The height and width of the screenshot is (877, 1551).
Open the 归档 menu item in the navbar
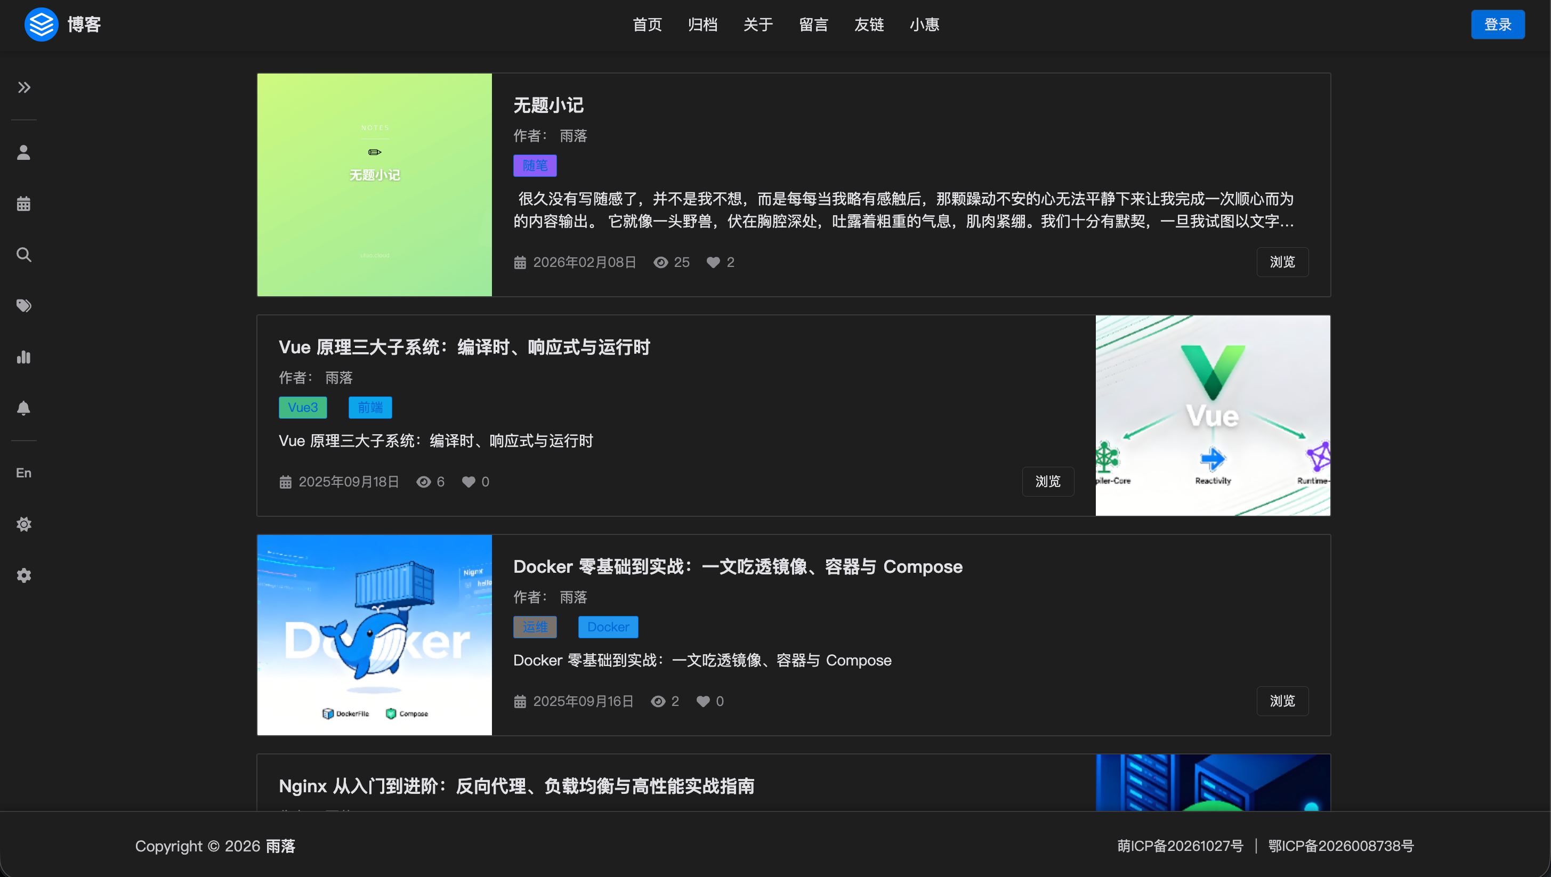[x=702, y=25]
